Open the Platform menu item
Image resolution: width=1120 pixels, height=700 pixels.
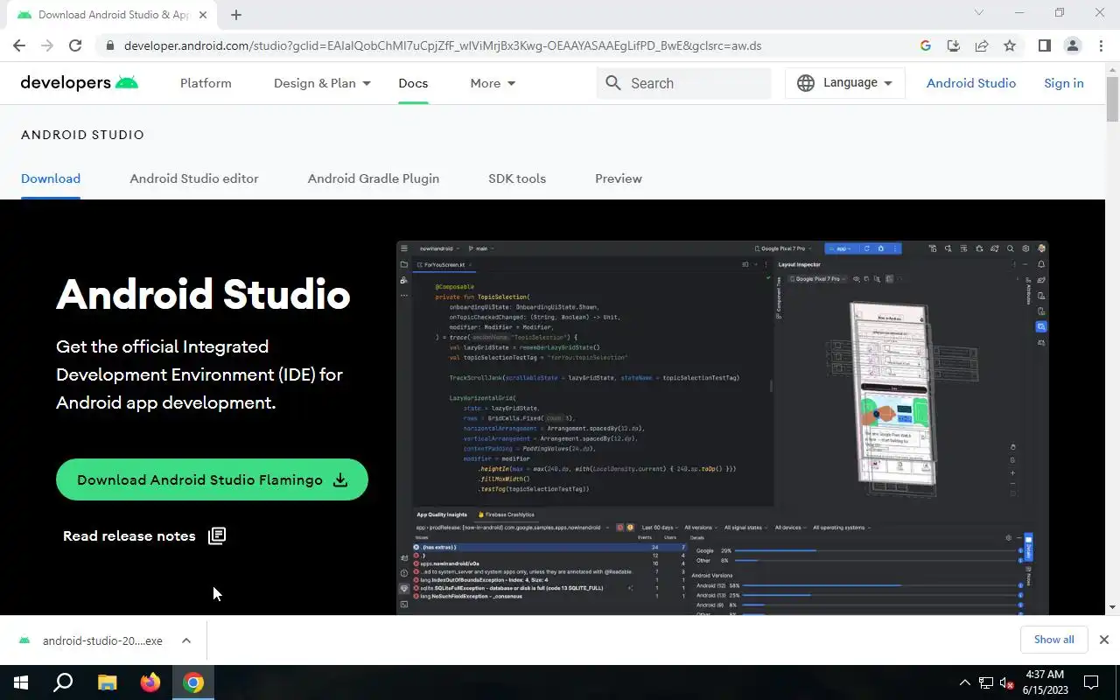[206, 83]
